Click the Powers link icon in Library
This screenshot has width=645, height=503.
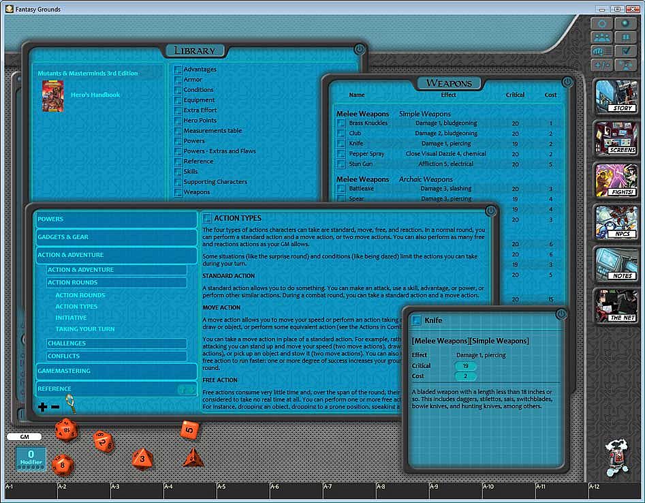pos(178,141)
